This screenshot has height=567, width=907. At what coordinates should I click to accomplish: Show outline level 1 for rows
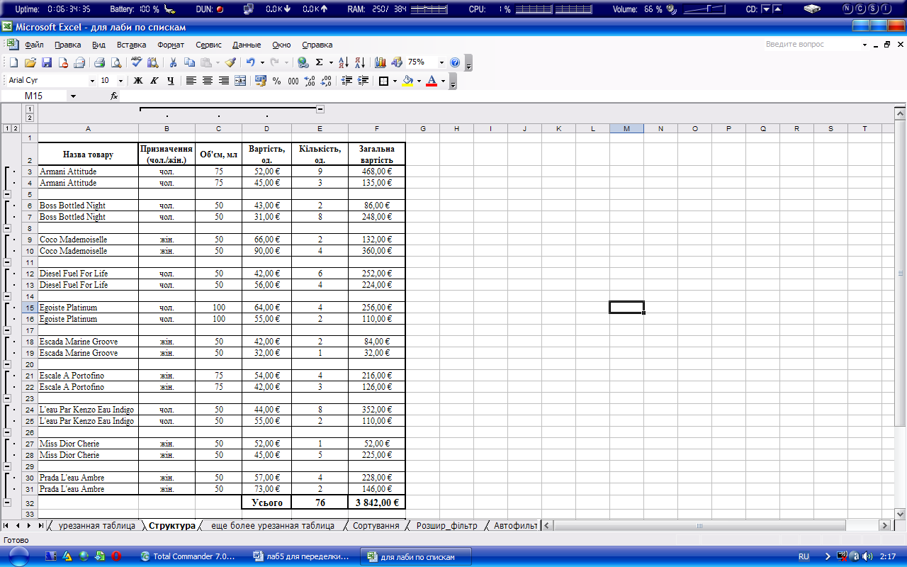point(7,128)
